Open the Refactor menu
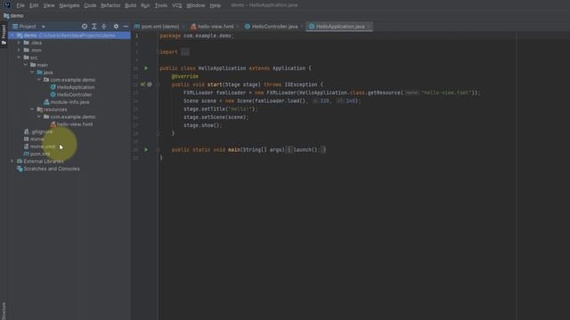 click(x=110, y=5)
